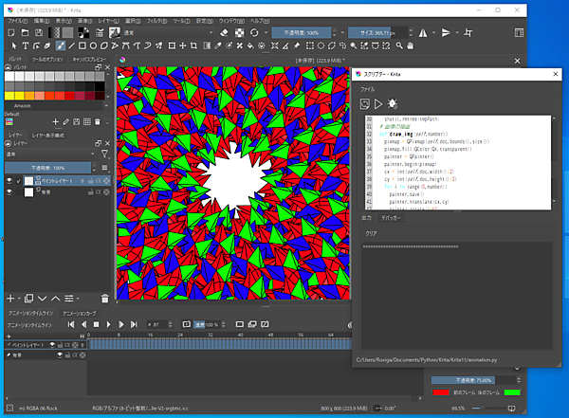The height and width of the screenshot is (418, 569).
Task: Click the クリア button in Scripter output
Action: point(373,232)
